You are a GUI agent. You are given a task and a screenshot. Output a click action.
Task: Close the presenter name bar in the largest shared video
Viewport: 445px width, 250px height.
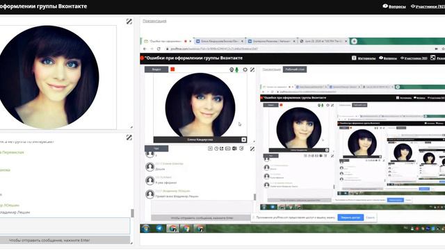click(244, 140)
